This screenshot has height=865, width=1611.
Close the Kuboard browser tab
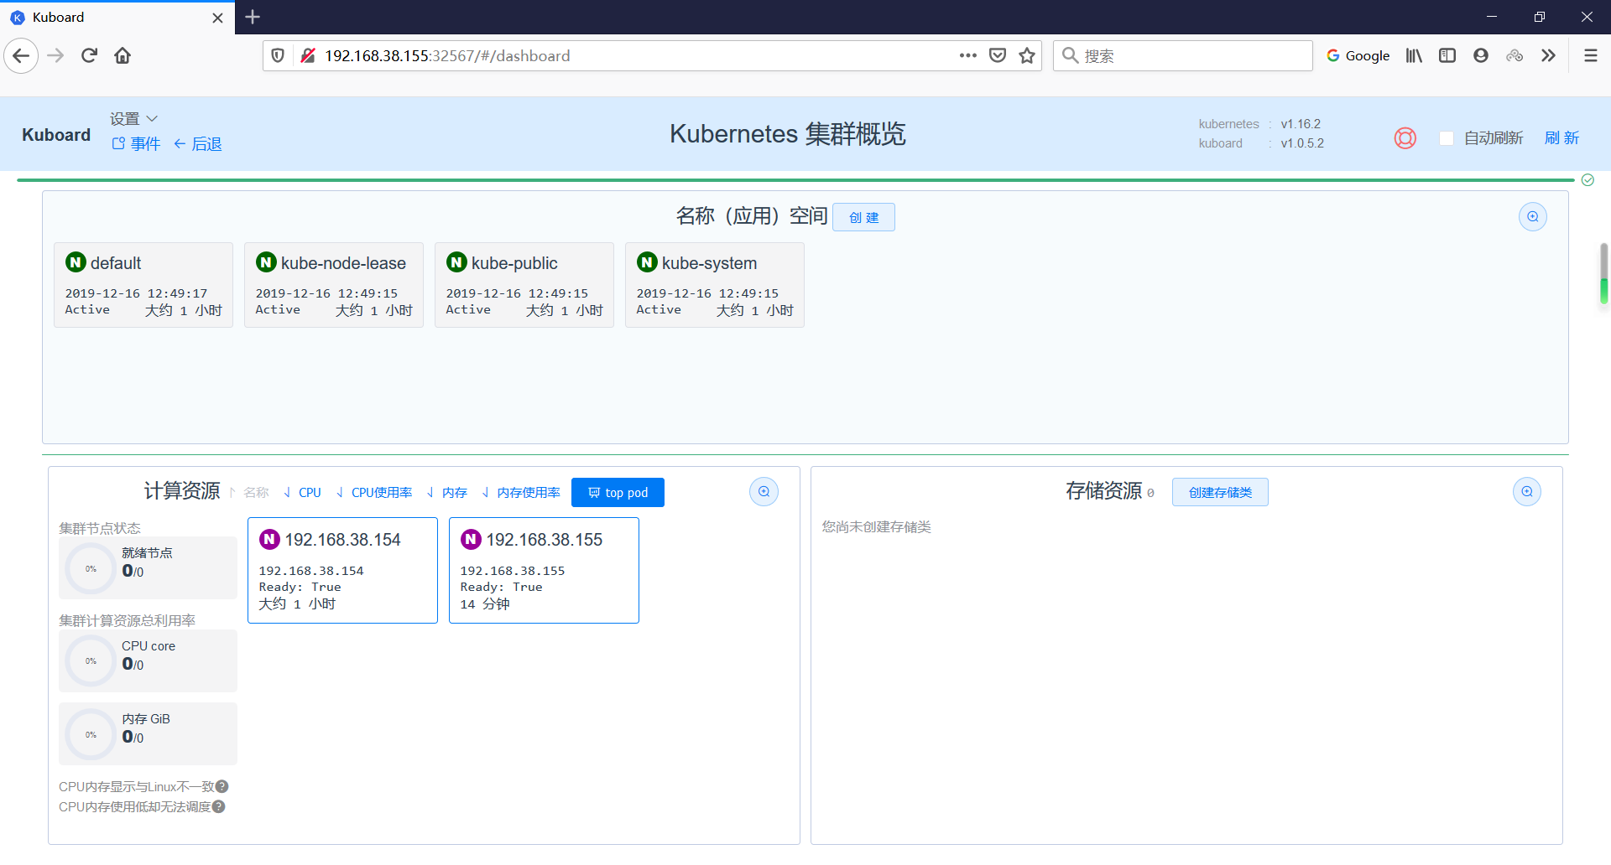click(x=218, y=18)
